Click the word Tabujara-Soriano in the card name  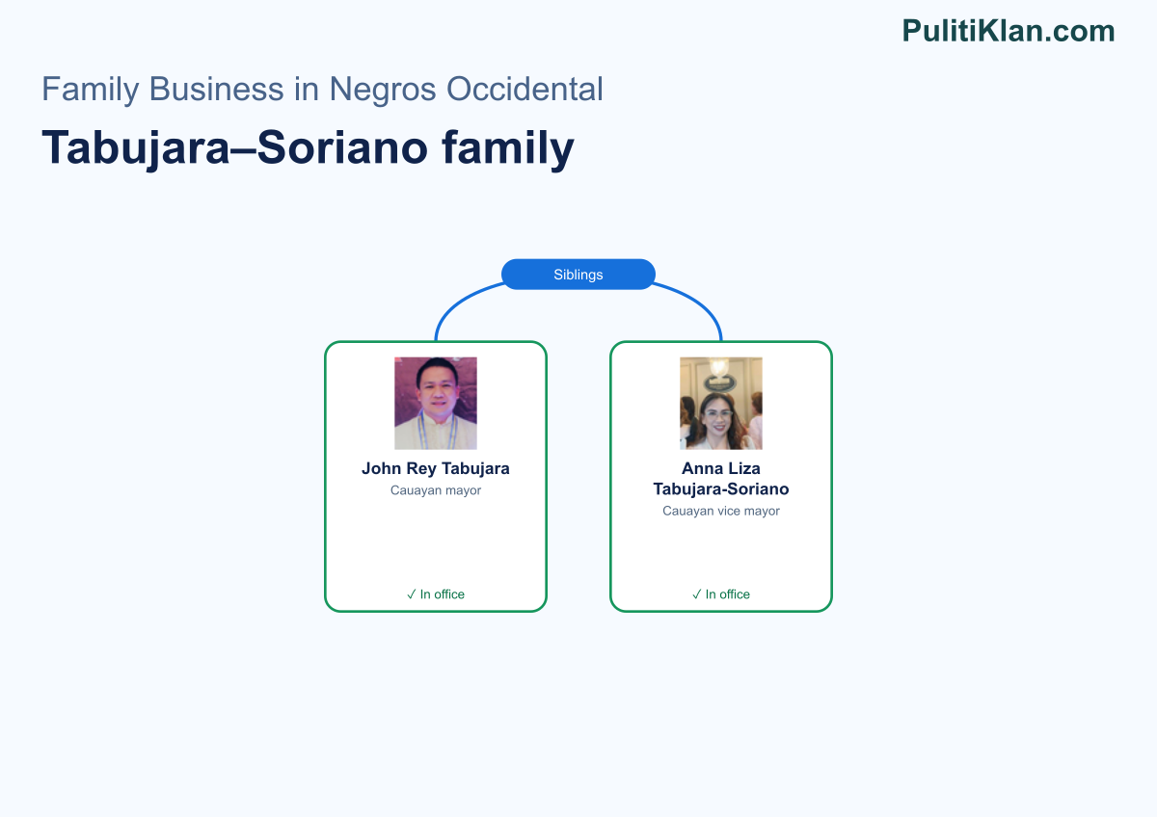click(721, 489)
